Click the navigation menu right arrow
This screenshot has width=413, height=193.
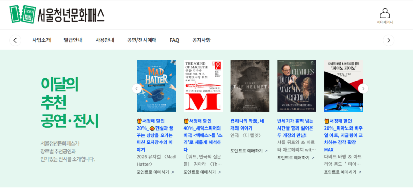point(389,40)
